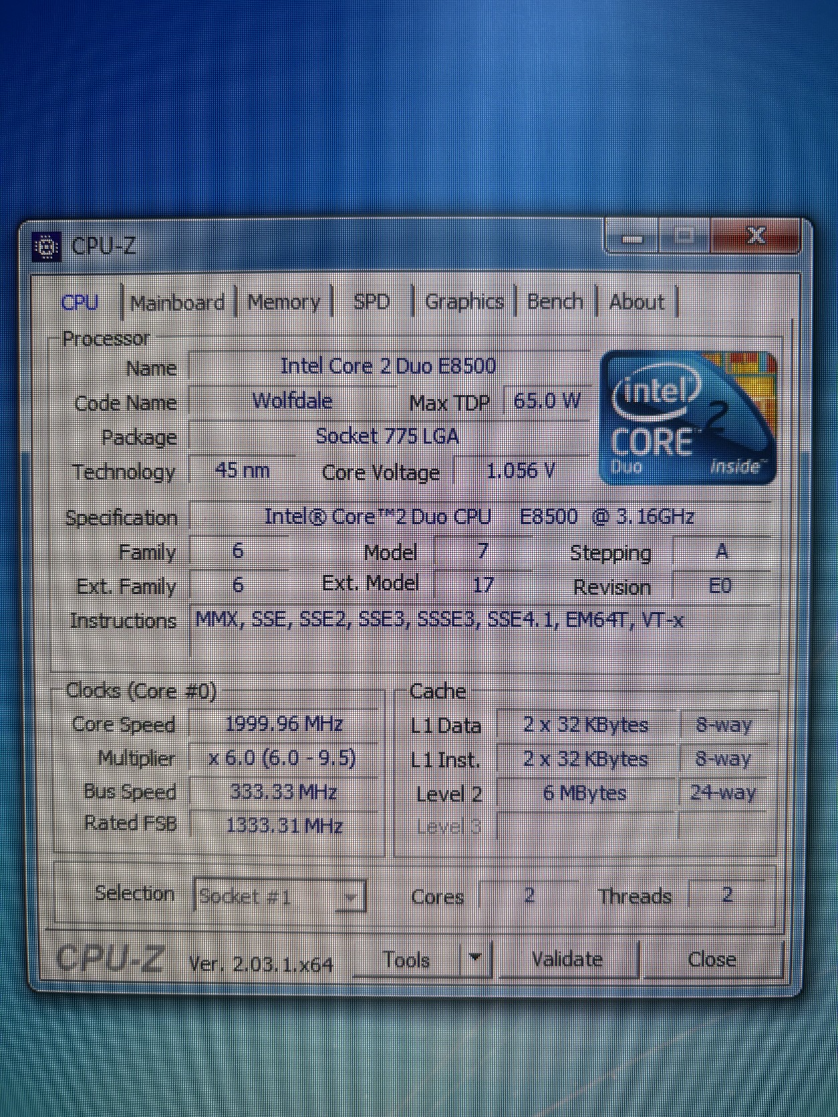
Task: Click the Validate button
Action: click(567, 959)
